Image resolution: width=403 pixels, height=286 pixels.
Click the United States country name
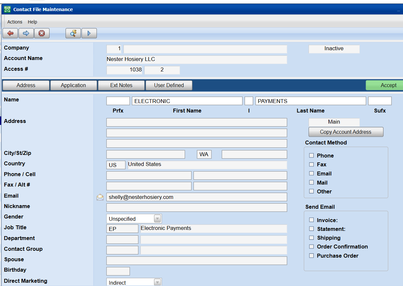coord(207,165)
